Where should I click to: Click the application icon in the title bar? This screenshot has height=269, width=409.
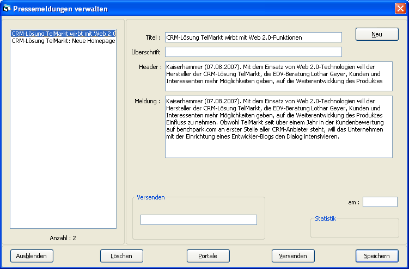point(7,9)
